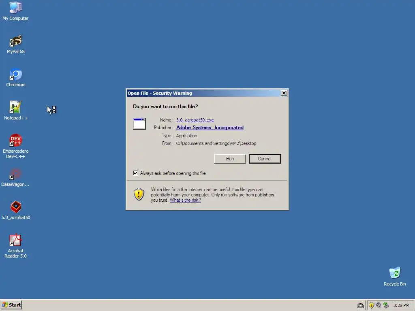Click the 'Do you want to run this file?' text
Viewport: 415px width, 311px height.
pos(165,107)
